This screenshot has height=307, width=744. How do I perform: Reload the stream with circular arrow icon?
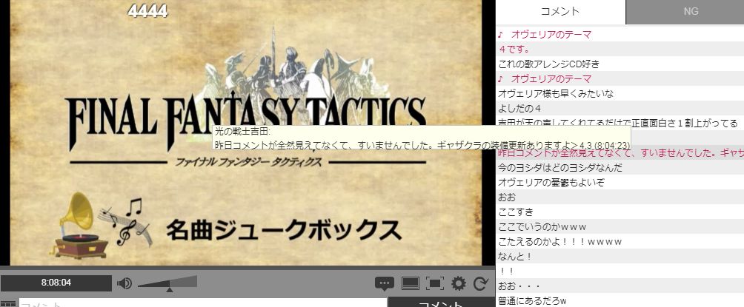481,283
